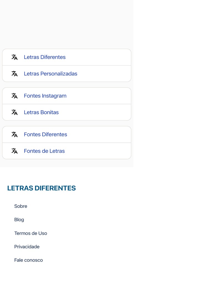Screen dimensions: 212x283
Task: Go to the Fontes Instagram link
Action: pos(45,96)
